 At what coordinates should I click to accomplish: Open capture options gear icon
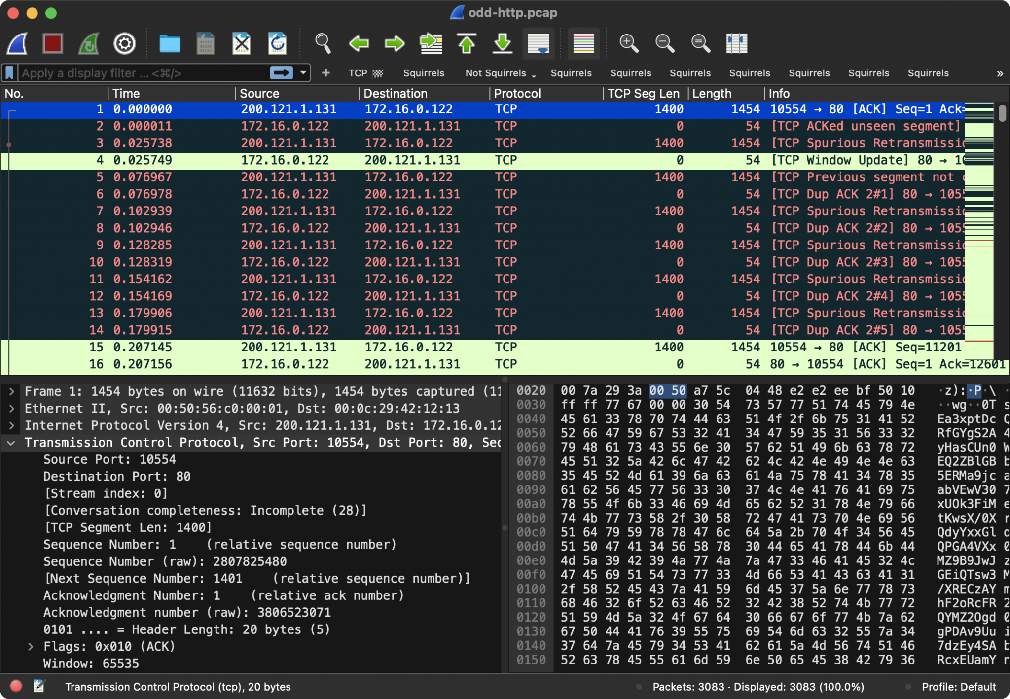tap(125, 44)
